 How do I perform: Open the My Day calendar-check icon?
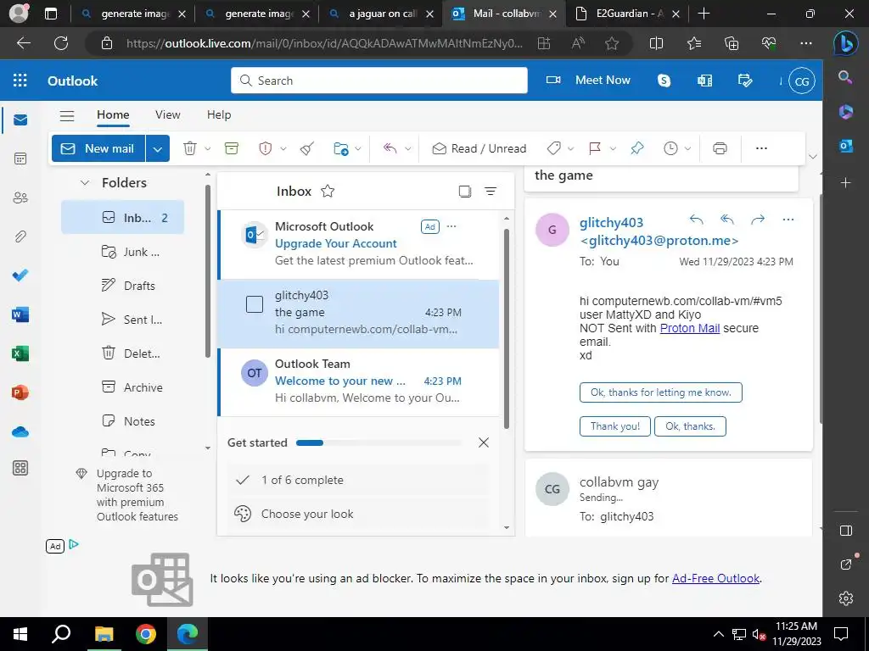tap(745, 81)
